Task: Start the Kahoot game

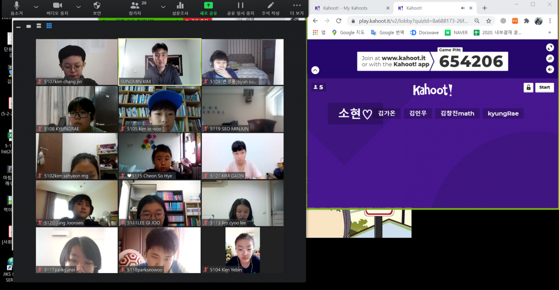Action: [x=545, y=87]
